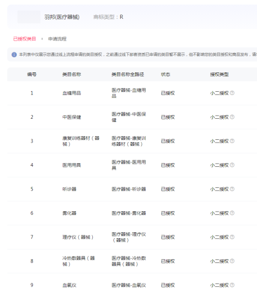Select the 已授权类目 tab
257x297 pixels.
point(25,39)
